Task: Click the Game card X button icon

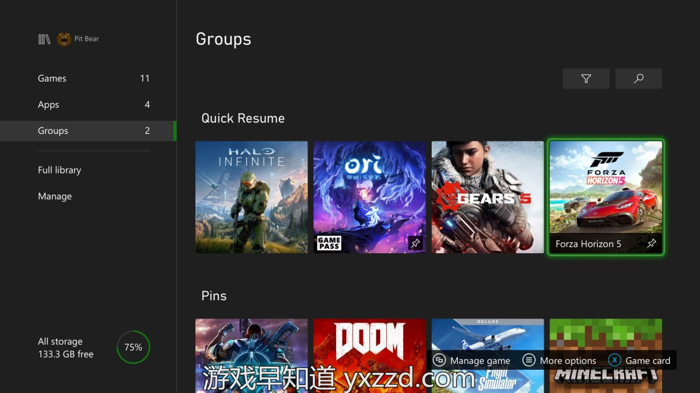Action: pyautogui.click(x=614, y=360)
